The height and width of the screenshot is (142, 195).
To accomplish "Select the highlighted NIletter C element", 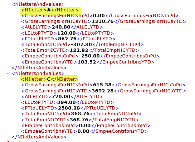I will [x=50, y=79].
